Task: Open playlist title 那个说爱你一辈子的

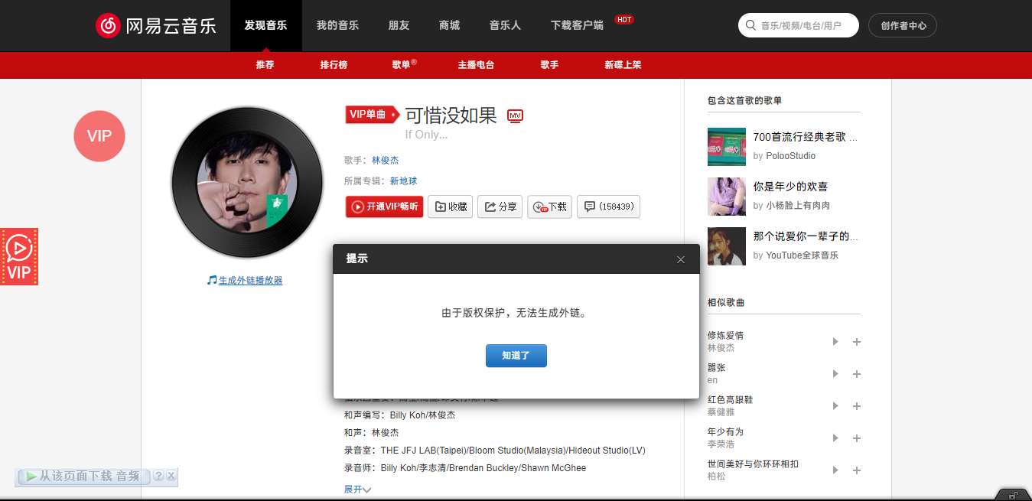Action: click(x=806, y=236)
